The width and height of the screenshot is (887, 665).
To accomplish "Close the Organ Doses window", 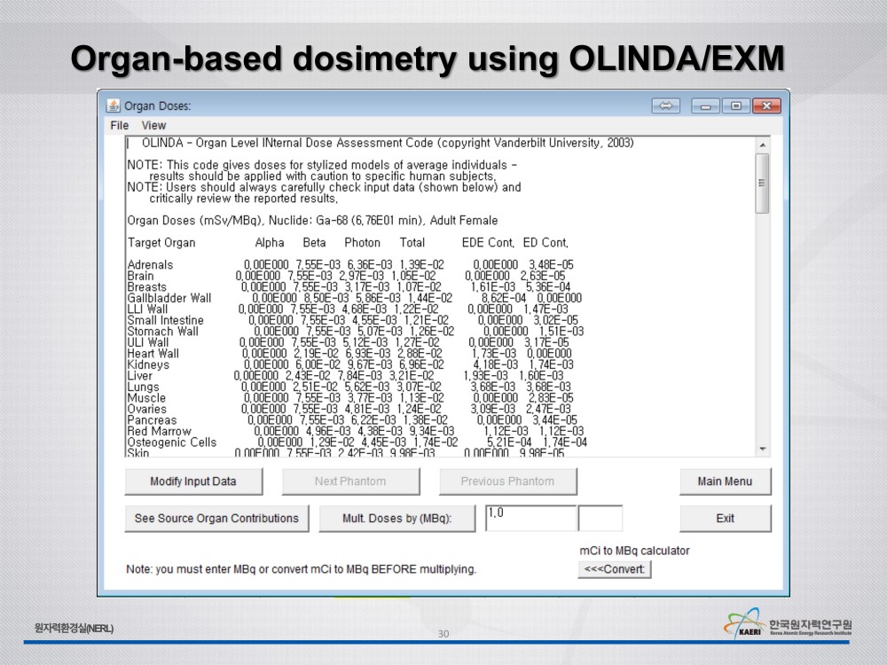I will click(766, 106).
